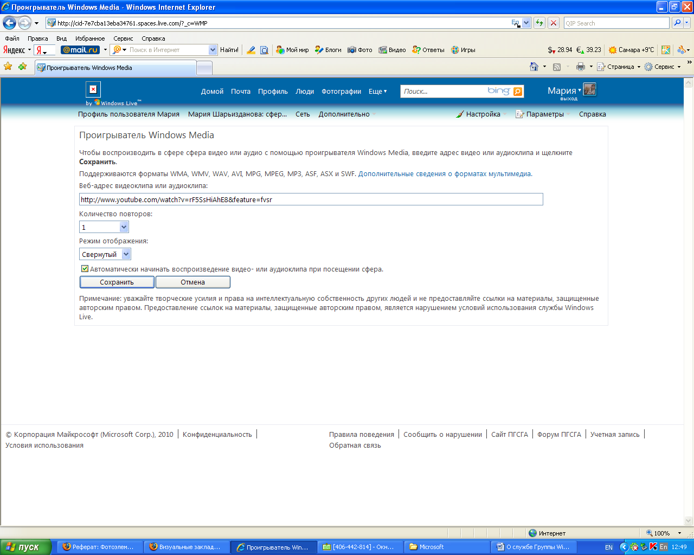Screen dimensions: 694x555
Task: Click the EN language indicator in taskbar
Action: coord(609,547)
